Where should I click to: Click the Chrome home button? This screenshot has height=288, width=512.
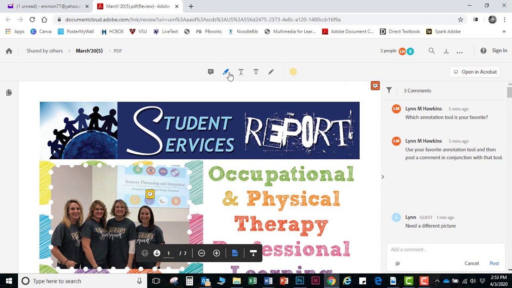point(44,20)
